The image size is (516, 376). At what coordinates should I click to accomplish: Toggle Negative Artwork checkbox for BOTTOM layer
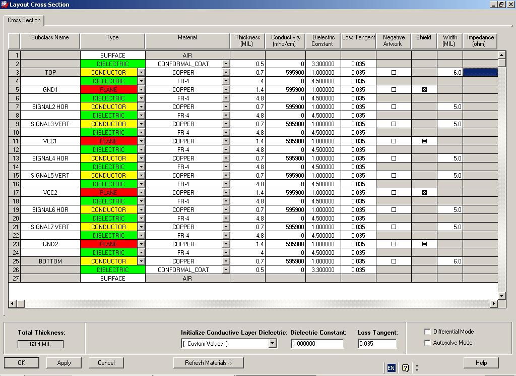[x=394, y=261]
